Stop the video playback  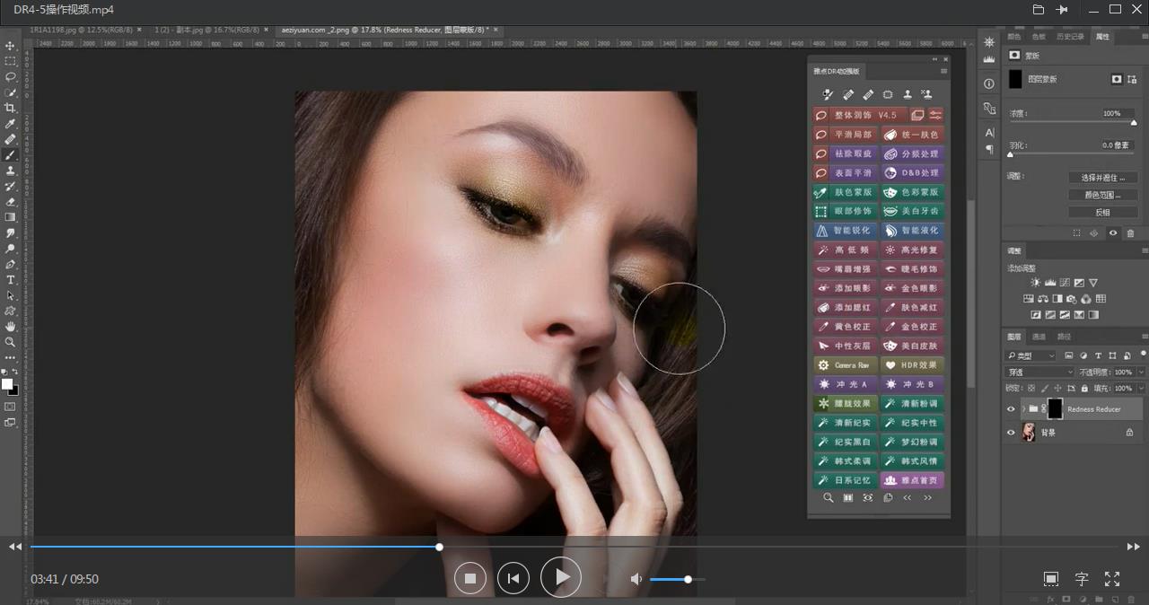(469, 579)
